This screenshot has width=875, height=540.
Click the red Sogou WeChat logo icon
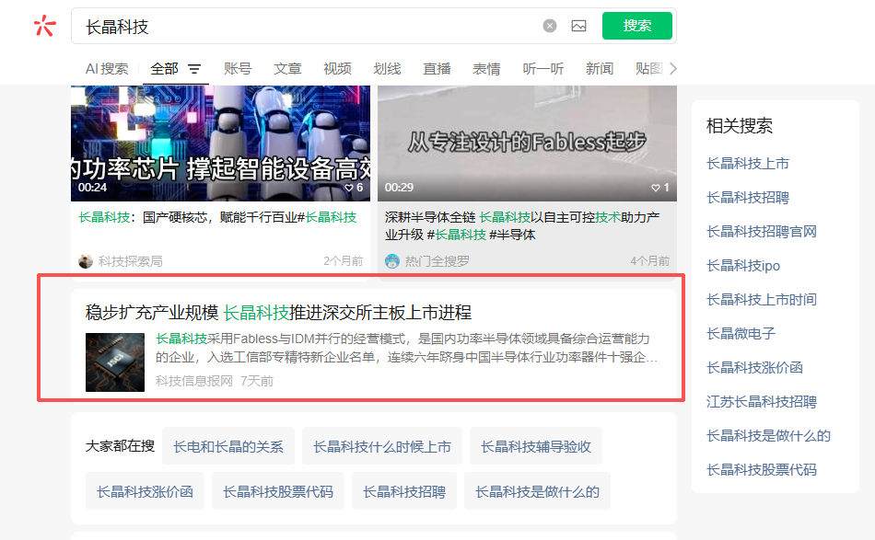[x=44, y=26]
